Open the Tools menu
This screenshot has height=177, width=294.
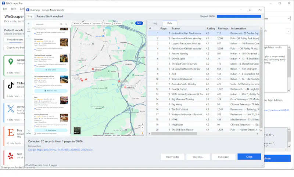pyautogui.click(x=13, y=9)
